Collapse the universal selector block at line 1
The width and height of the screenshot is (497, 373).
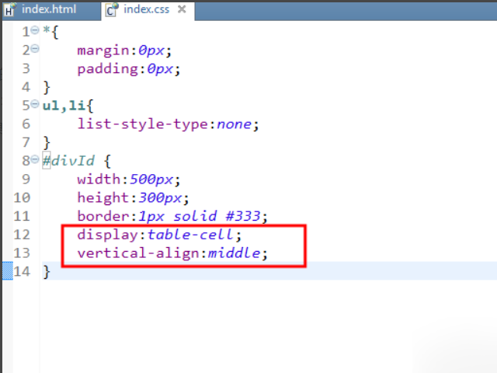tap(35, 30)
